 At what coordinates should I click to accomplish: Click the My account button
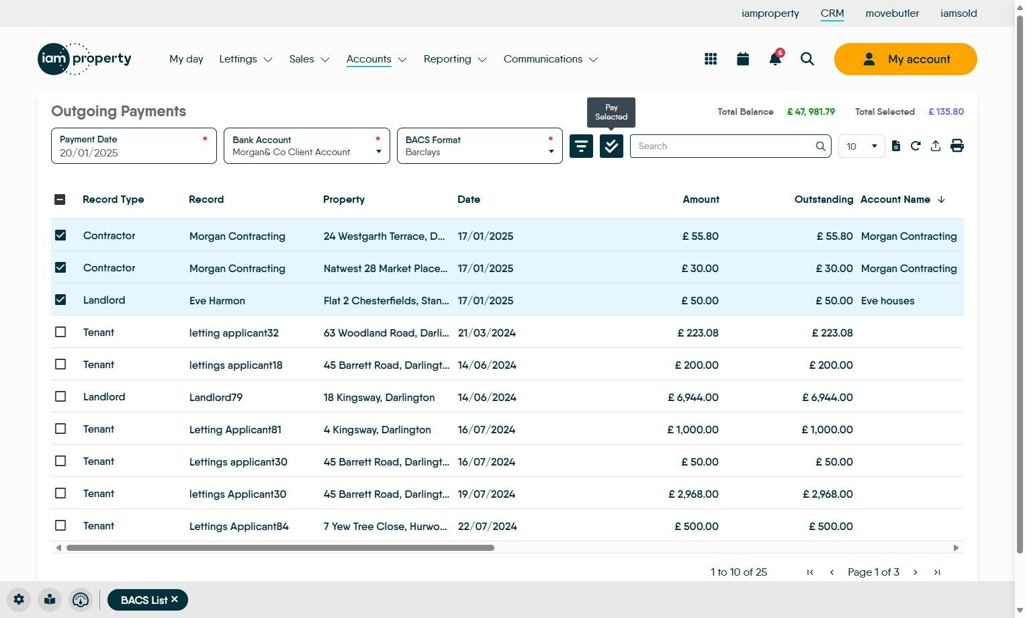click(x=905, y=59)
